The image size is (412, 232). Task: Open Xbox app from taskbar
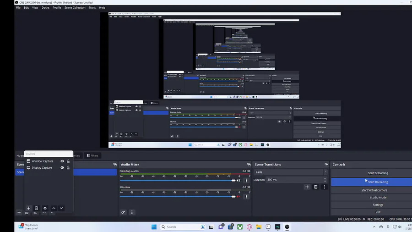[239, 227]
